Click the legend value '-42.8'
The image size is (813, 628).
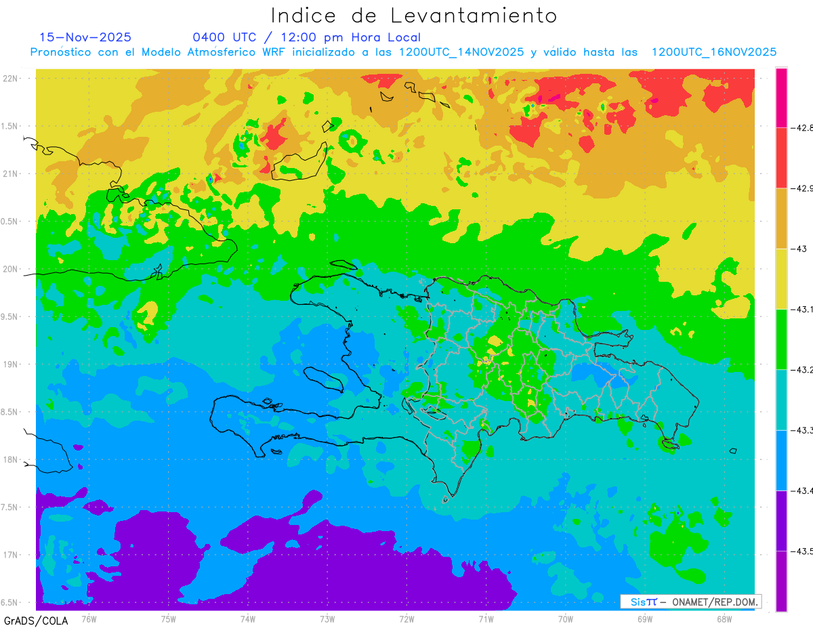pyautogui.click(x=801, y=127)
